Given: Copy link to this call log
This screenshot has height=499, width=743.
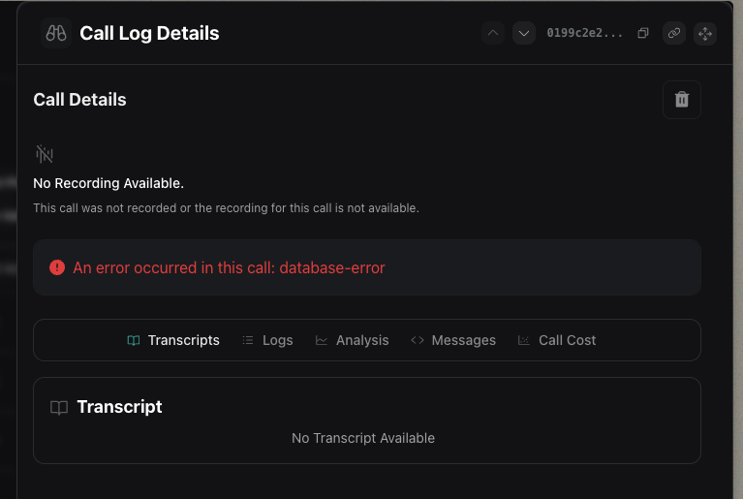Looking at the screenshot, I should click(x=674, y=33).
